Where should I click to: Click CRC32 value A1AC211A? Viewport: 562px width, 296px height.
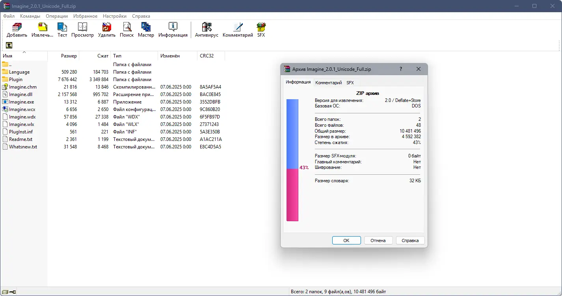[x=211, y=139]
